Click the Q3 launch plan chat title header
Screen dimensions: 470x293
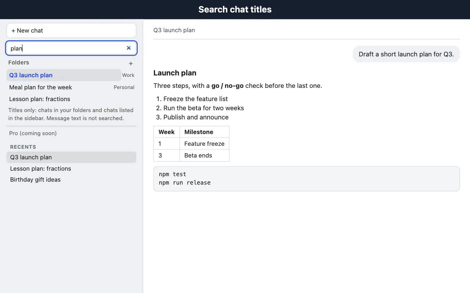[174, 30]
